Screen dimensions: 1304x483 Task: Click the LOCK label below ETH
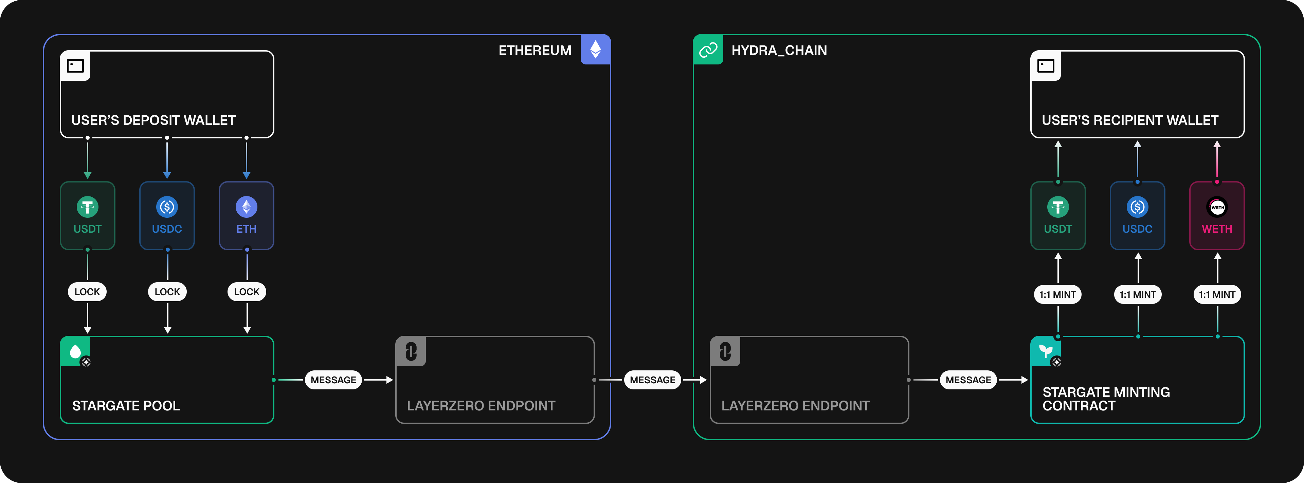click(x=247, y=292)
